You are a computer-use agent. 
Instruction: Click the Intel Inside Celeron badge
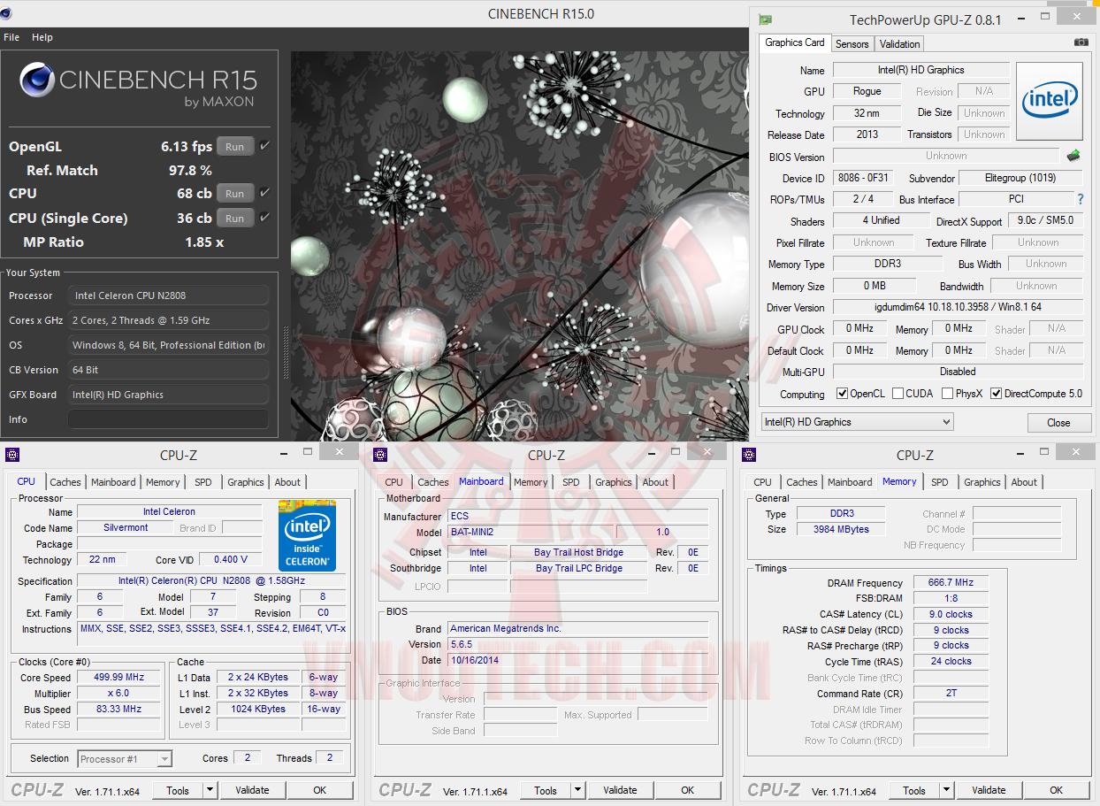click(x=307, y=535)
